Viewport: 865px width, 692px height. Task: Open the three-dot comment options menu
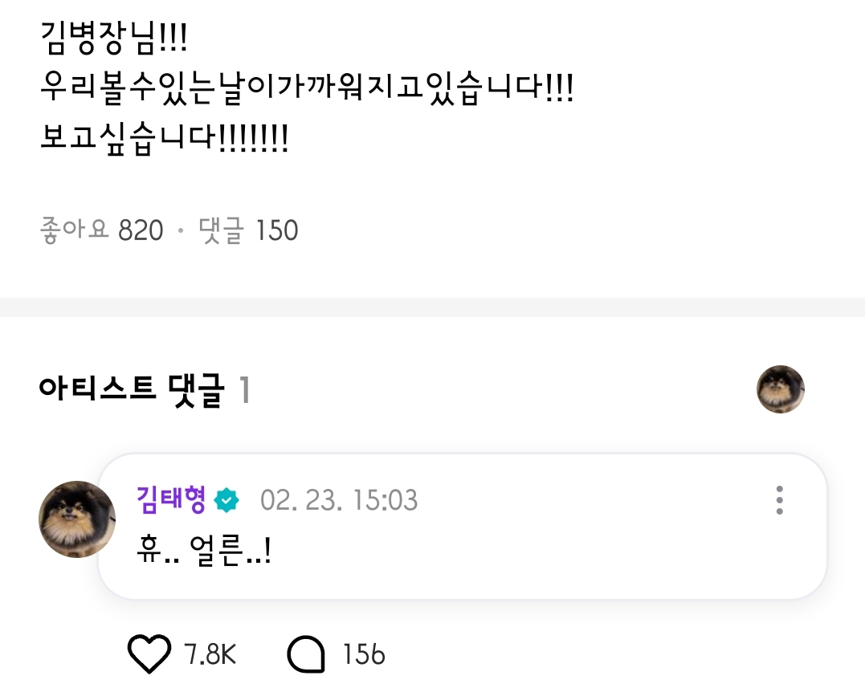click(780, 500)
